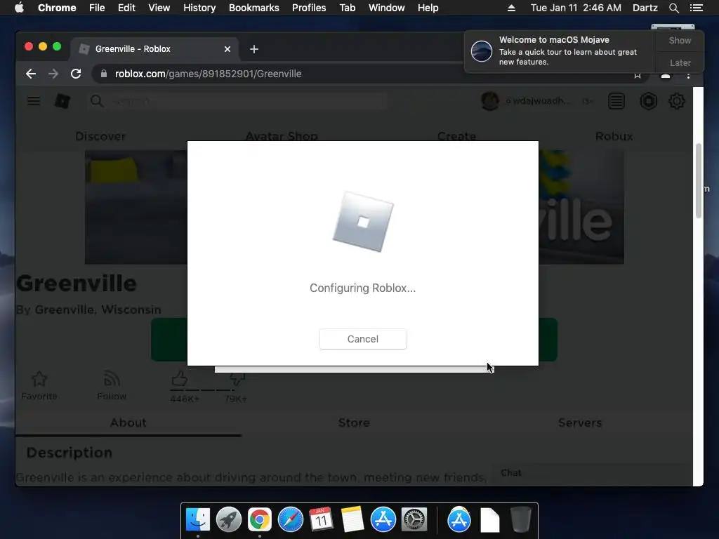Open the Trash in the Dock

[x=521, y=519]
